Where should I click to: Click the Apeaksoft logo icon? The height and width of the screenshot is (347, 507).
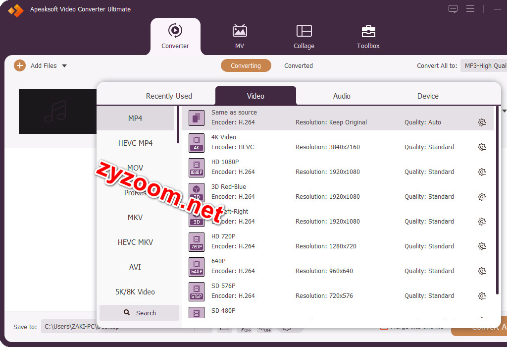[x=16, y=10]
